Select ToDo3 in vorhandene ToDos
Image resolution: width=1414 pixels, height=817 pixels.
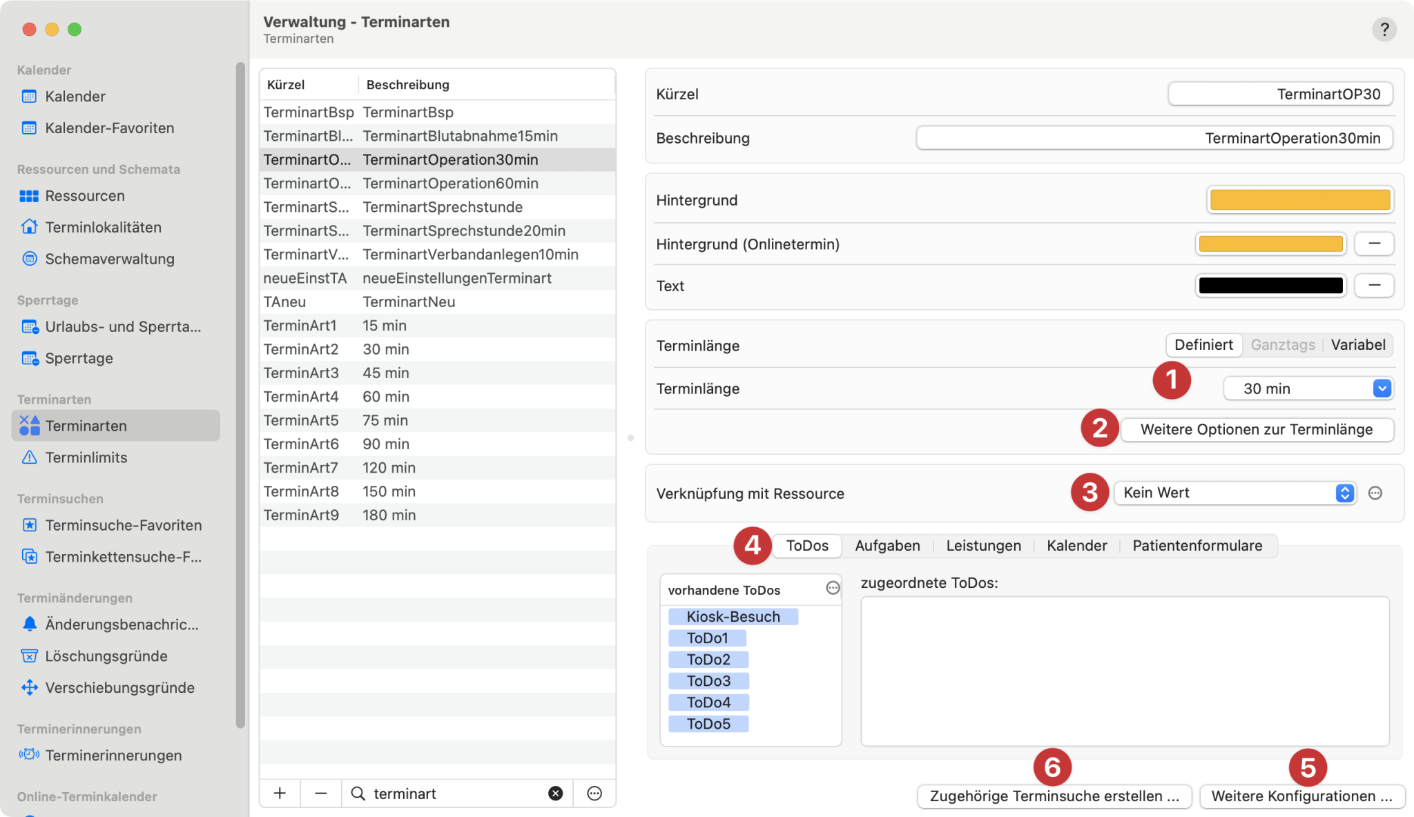pos(708,680)
